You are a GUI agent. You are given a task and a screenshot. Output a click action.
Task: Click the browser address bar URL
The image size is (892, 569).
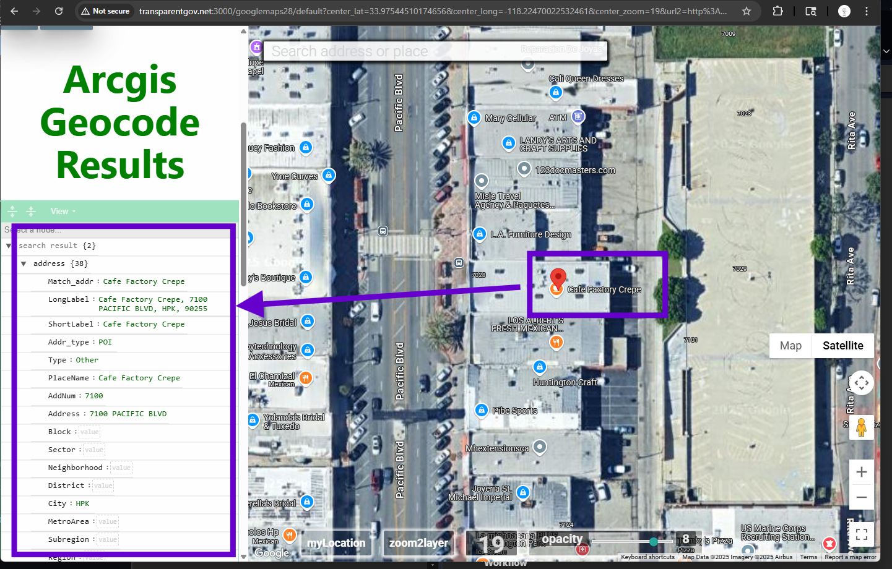tap(433, 11)
